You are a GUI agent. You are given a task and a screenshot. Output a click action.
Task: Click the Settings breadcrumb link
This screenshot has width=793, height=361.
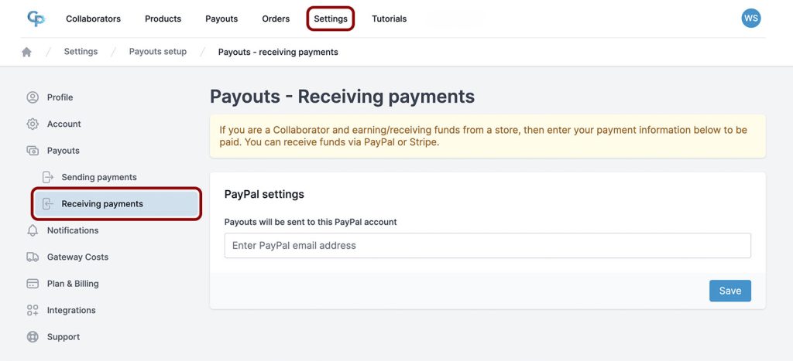[81, 52]
